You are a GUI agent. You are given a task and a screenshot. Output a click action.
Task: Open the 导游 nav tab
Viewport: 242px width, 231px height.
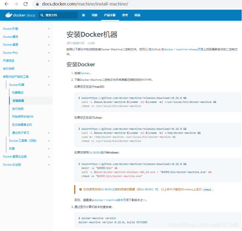[94, 15]
